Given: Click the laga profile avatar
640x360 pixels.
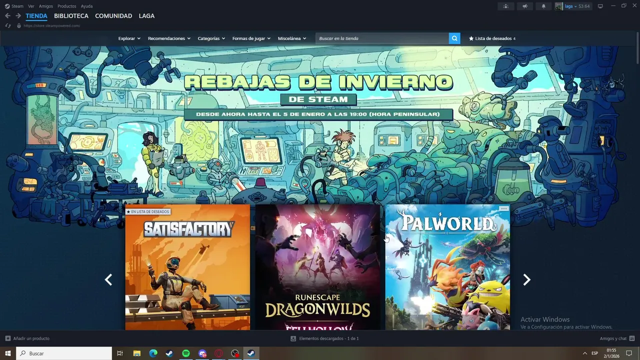Looking at the screenshot, I should tap(559, 6).
